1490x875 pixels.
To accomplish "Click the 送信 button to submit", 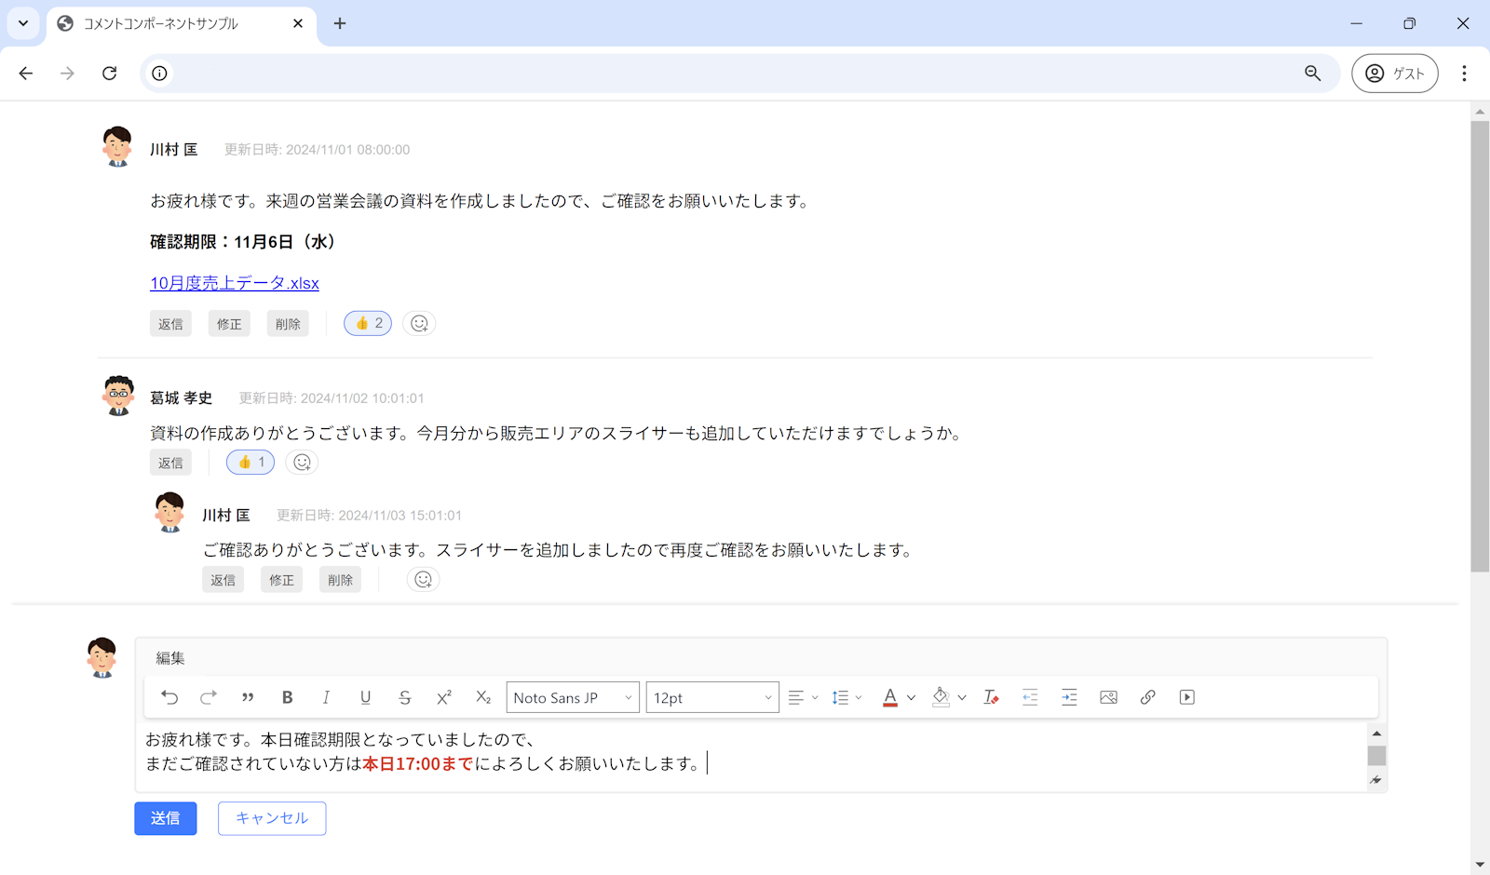I will tap(165, 818).
